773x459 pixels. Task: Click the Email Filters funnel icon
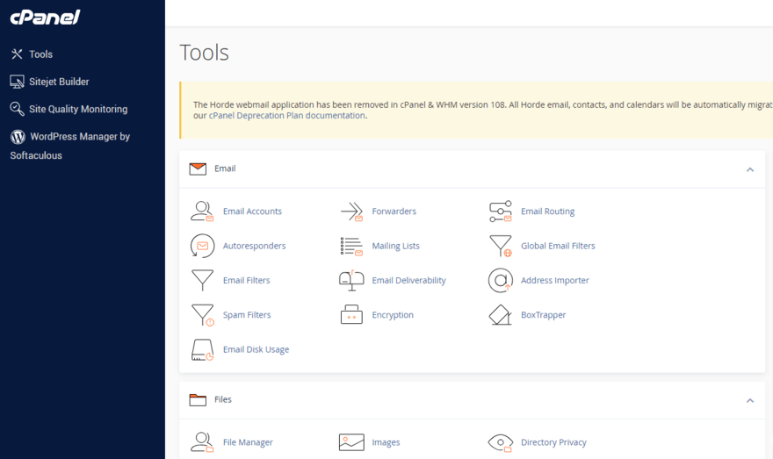202,280
